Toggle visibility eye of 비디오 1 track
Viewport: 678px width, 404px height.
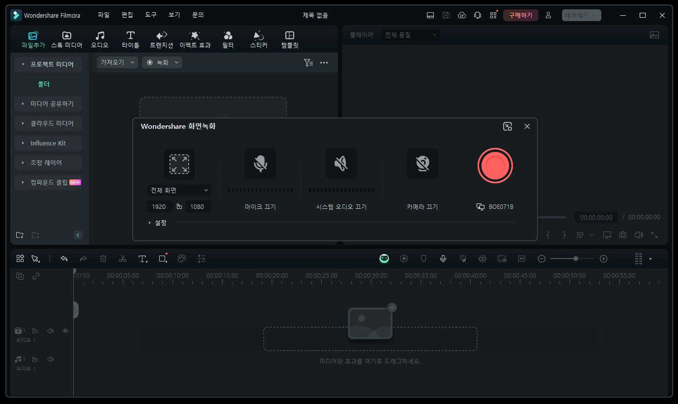[65, 331]
